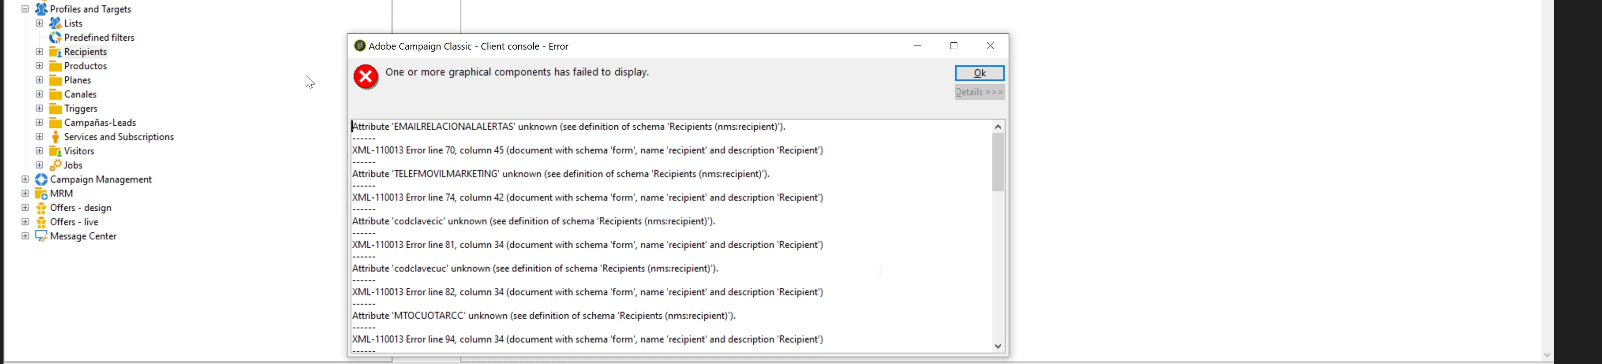Click error details scrollbar up arrow
This screenshot has height=364, width=1602.
pos(998,126)
